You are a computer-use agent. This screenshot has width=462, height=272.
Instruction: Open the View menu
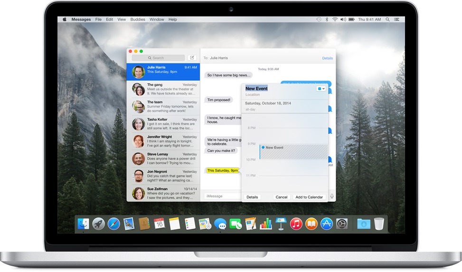(122, 19)
